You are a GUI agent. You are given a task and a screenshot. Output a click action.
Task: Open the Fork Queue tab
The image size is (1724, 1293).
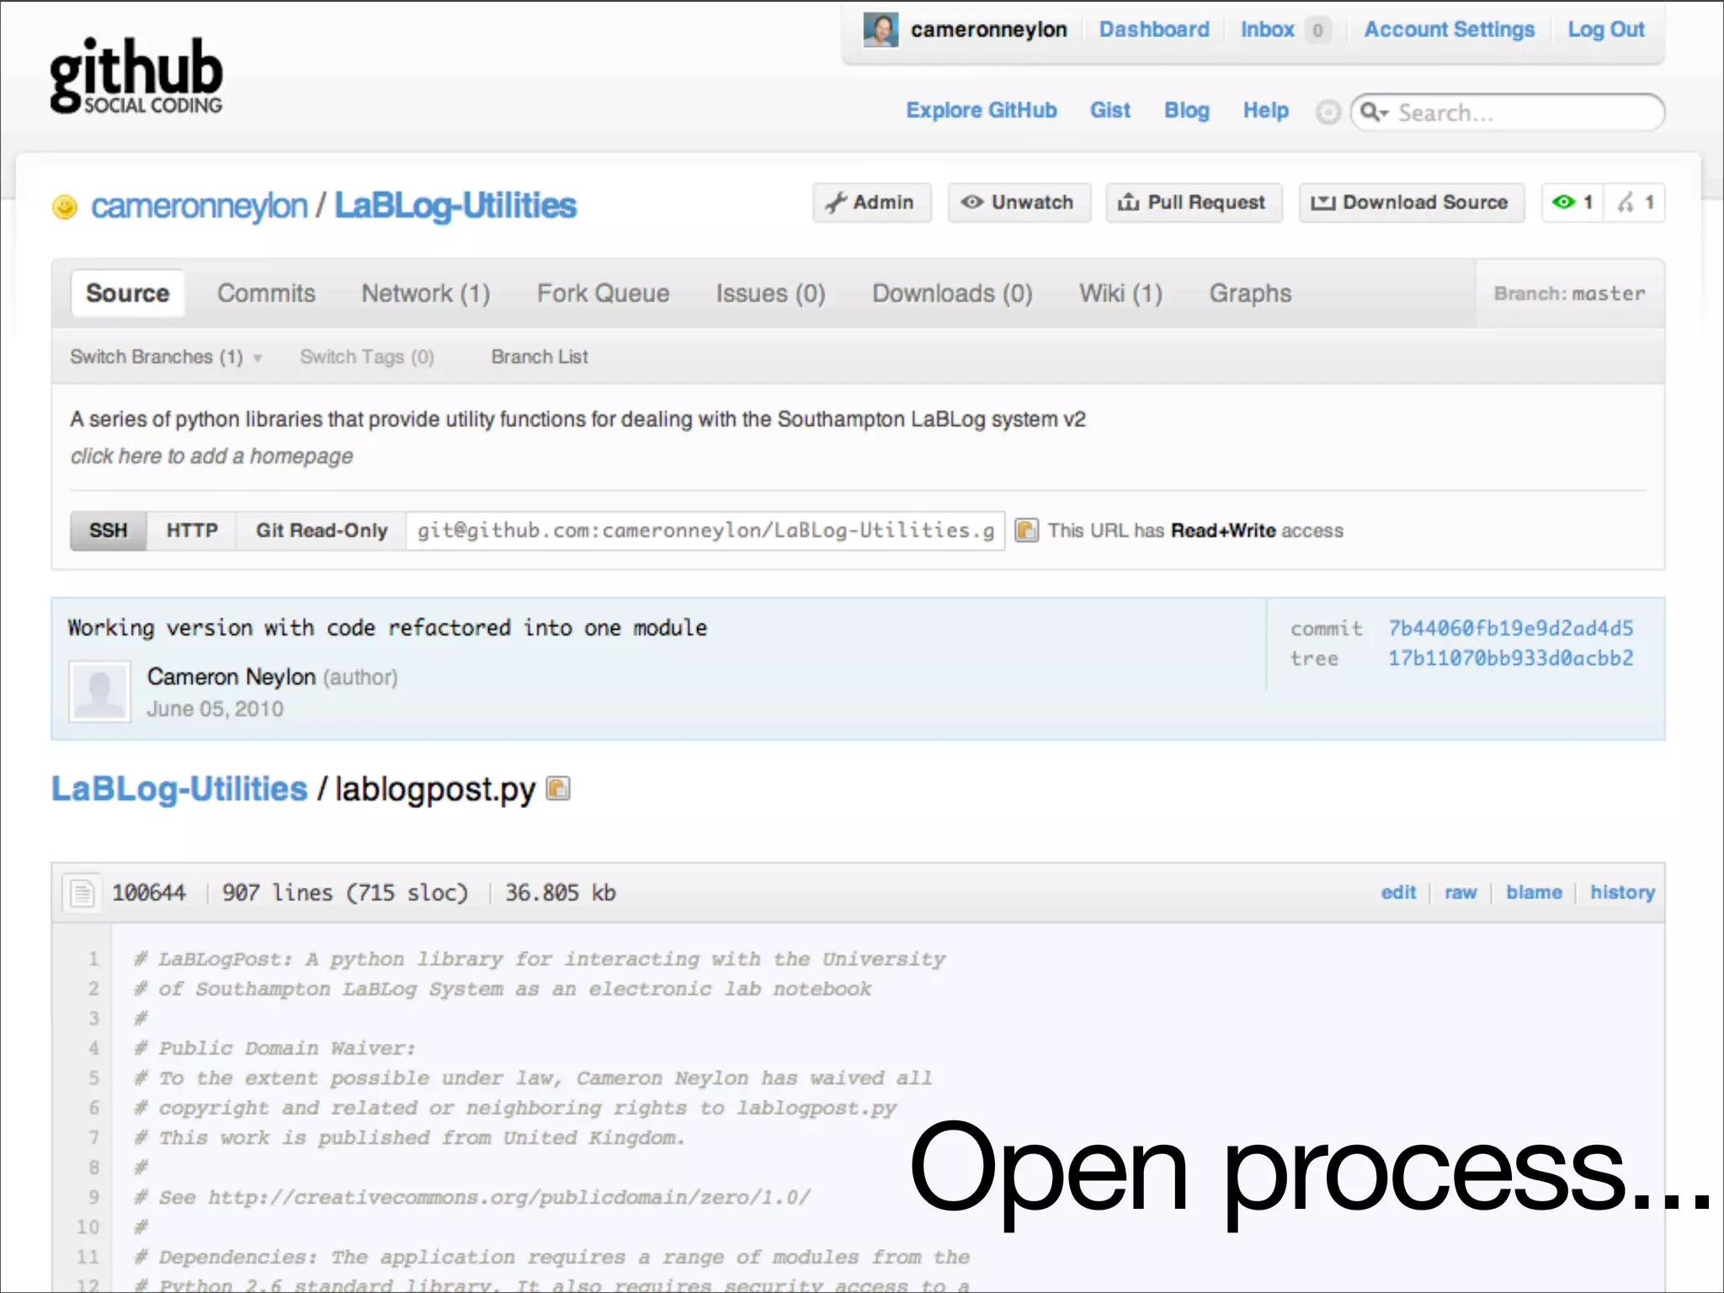[x=604, y=294]
